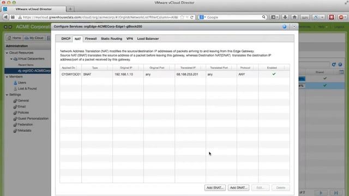Click the Google search field
Screen dimensions: 349x196
[234, 17]
